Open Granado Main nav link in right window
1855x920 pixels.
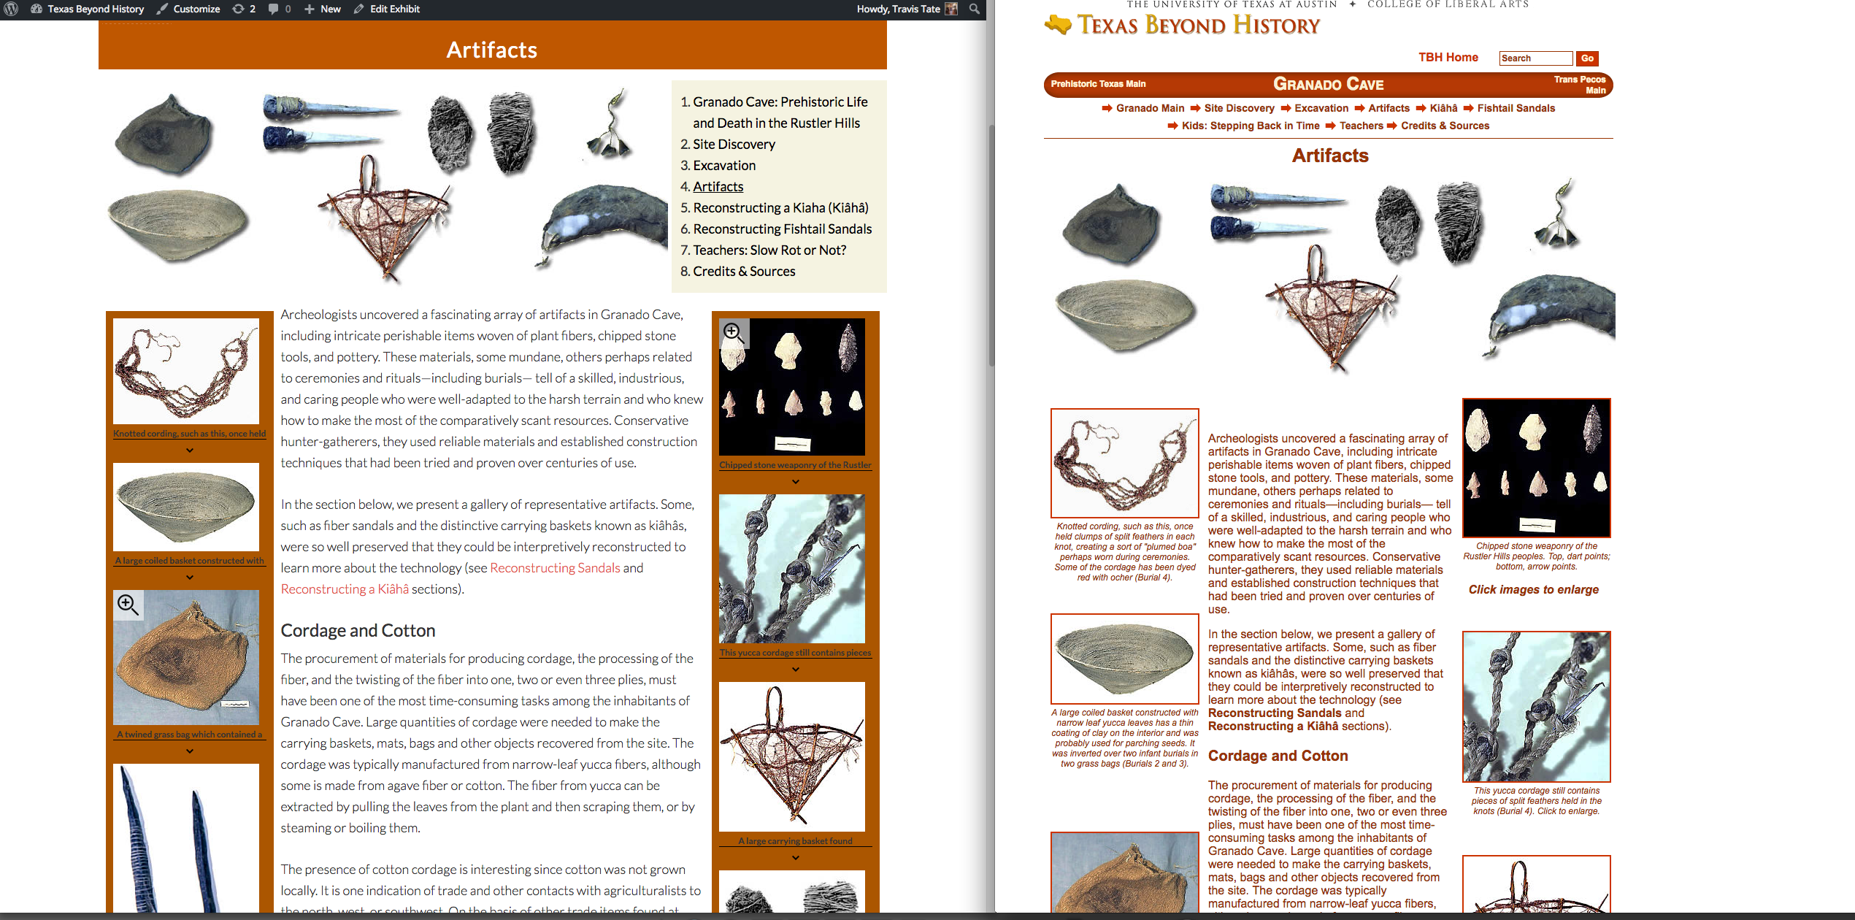pyautogui.click(x=1150, y=108)
